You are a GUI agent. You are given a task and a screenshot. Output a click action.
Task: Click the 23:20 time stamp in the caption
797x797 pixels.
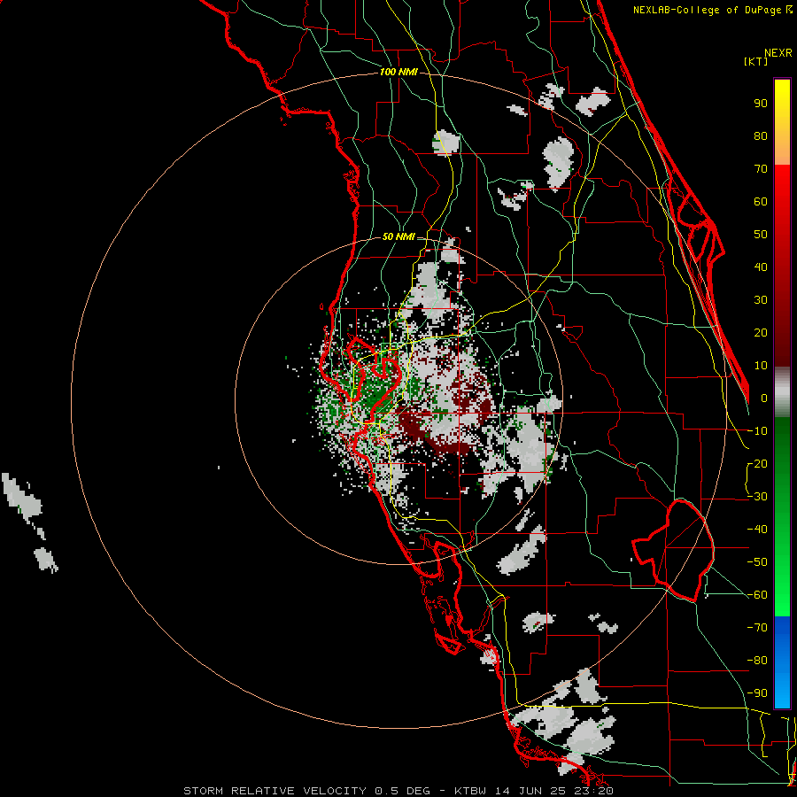tap(595, 791)
